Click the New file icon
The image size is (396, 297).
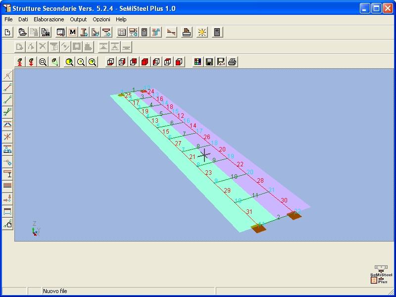[8, 33]
